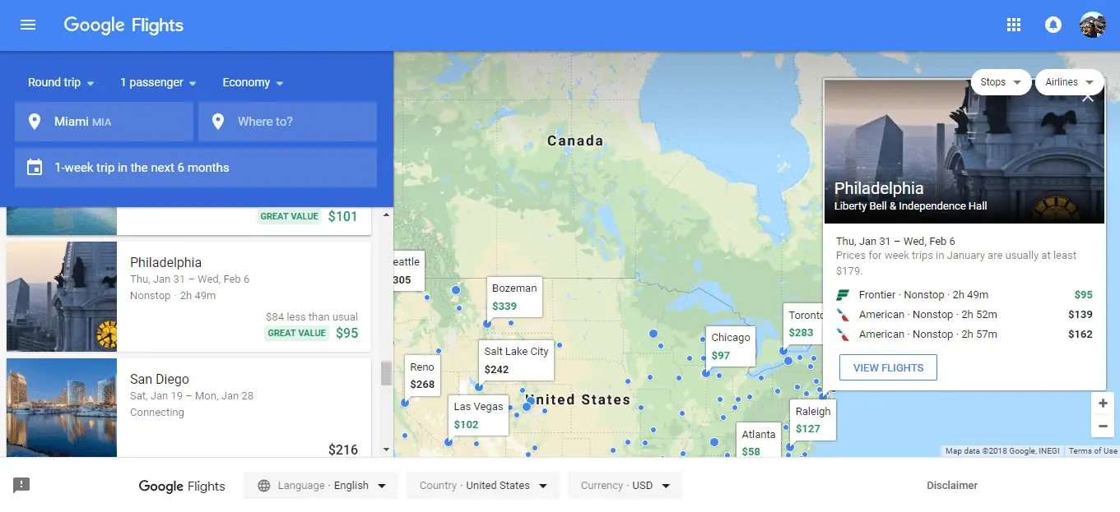This screenshot has height=512, width=1120.
Task: Click the Reno $268 map label
Action: pos(422,375)
